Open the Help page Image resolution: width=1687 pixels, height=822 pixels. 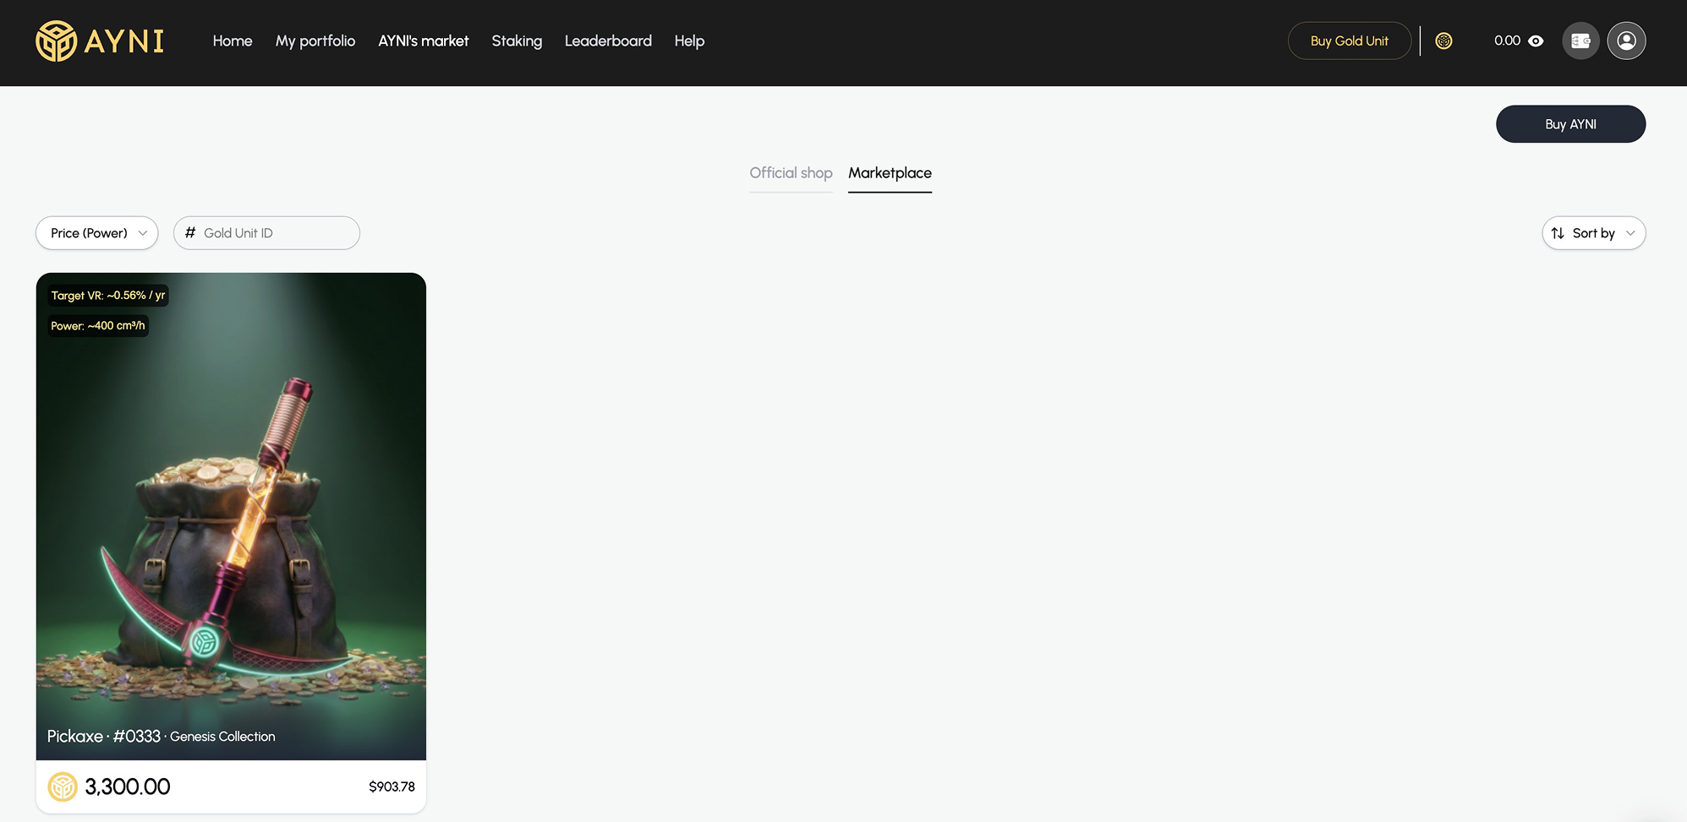pos(689,41)
